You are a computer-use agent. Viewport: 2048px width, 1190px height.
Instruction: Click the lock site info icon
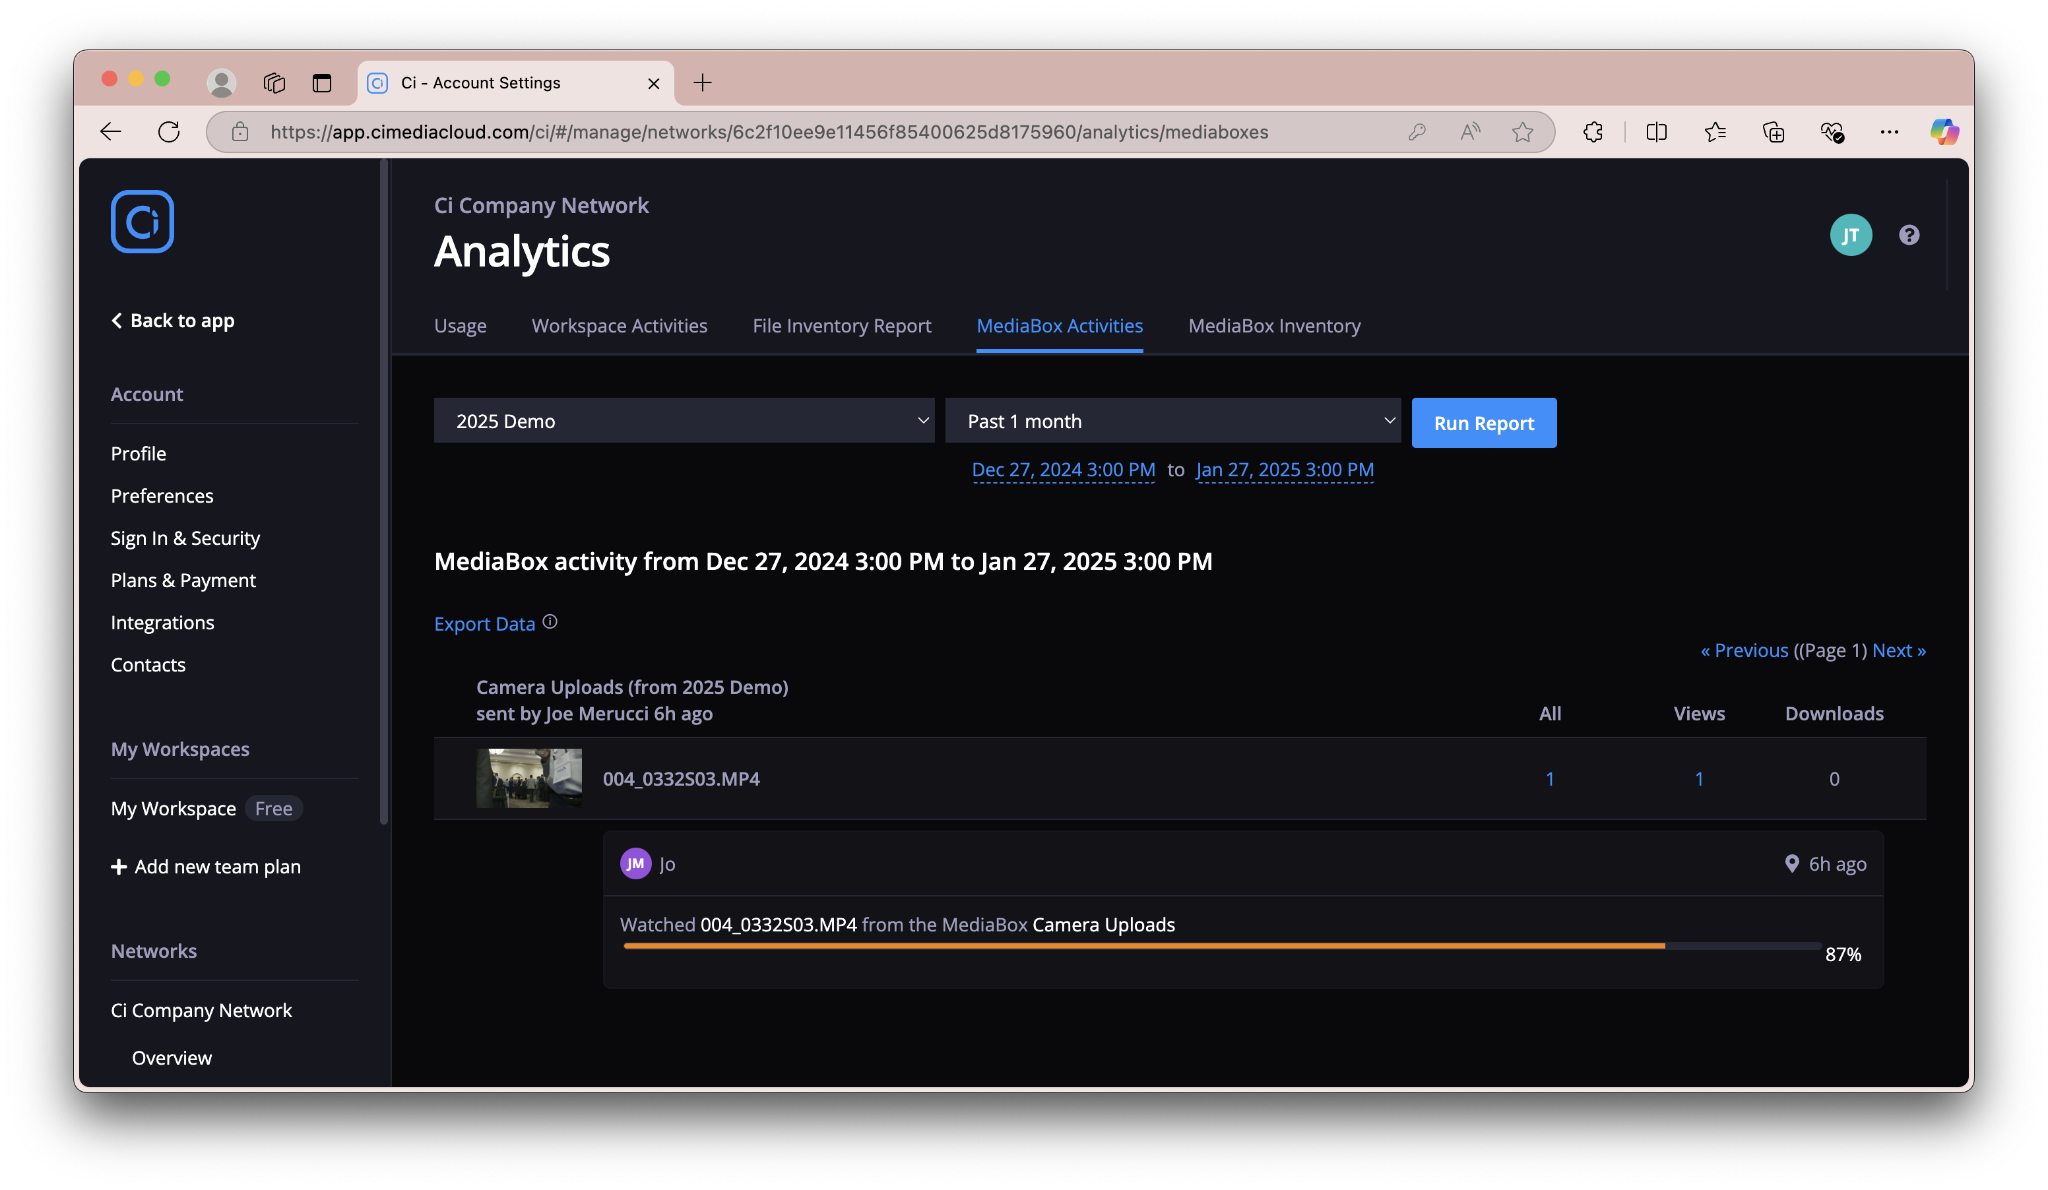pyautogui.click(x=240, y=131)
